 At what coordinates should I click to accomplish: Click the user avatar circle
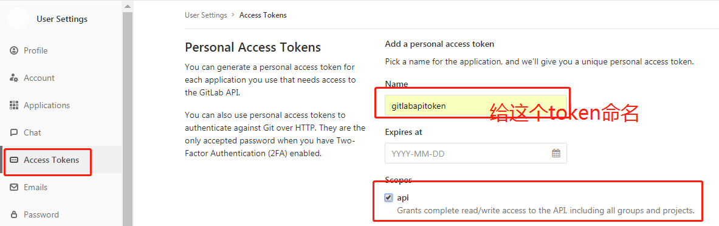18,19
